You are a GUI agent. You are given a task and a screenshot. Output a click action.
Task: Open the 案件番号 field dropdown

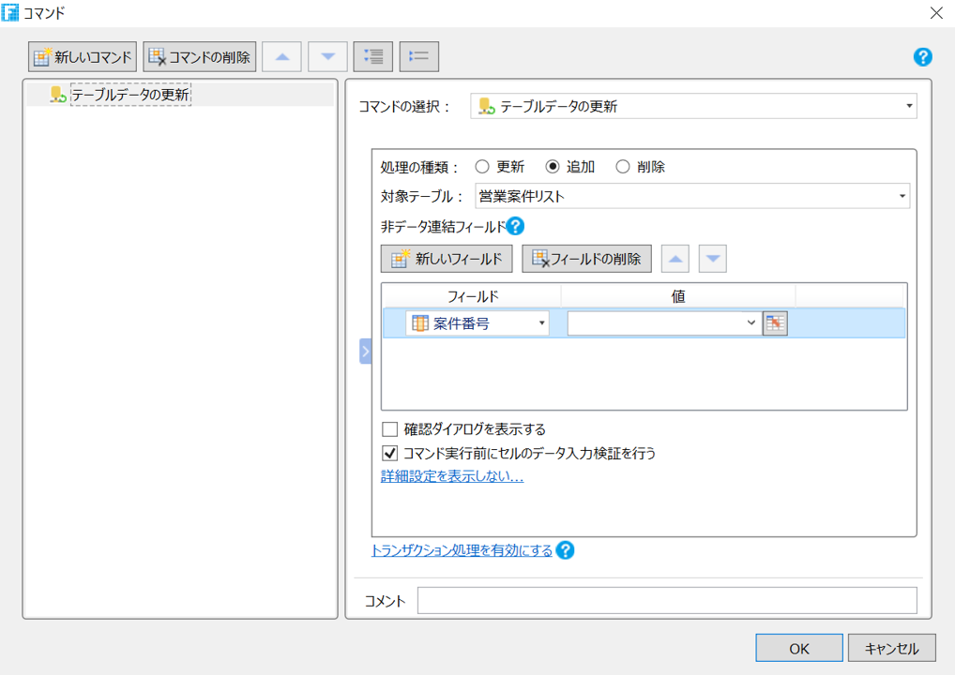[x=543, y=322]
